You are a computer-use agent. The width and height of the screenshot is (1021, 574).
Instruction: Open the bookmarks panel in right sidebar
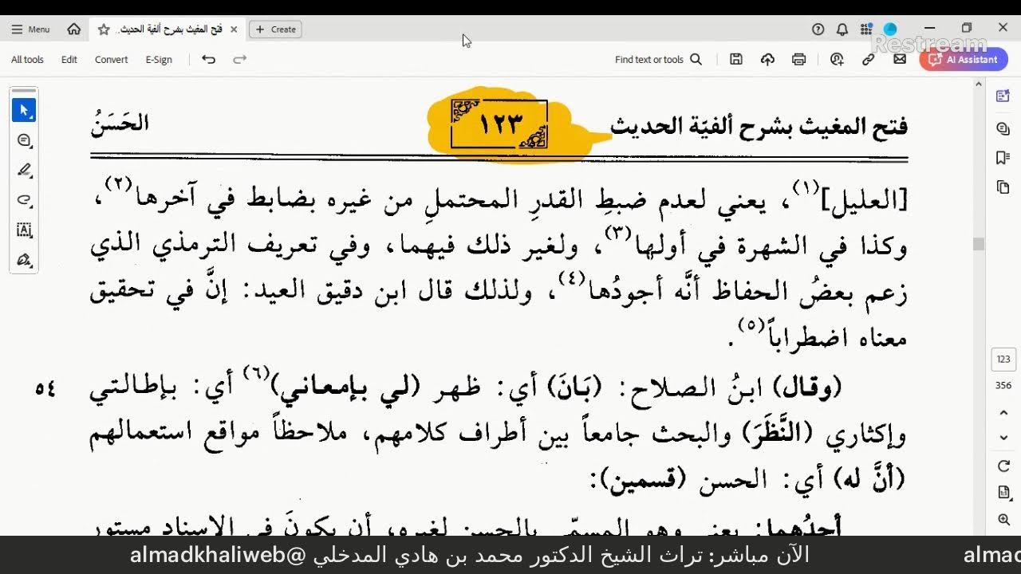tap(1003, 158)
